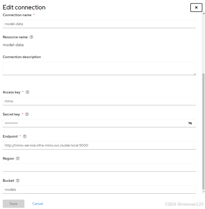Click the Region help icon

click(18, 159)
